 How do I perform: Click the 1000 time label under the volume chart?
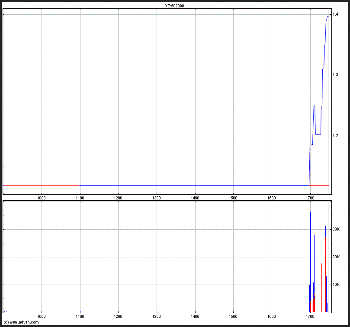41,317
